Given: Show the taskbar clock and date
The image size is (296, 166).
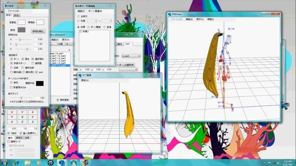Looking at the screenshot, I should [x=288, y=163].
